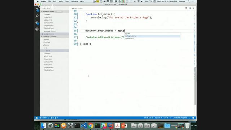The width and height of the screenshot is (231, 130).
Task: Expand the Assets folder
Action: click(x=47, y=39)
